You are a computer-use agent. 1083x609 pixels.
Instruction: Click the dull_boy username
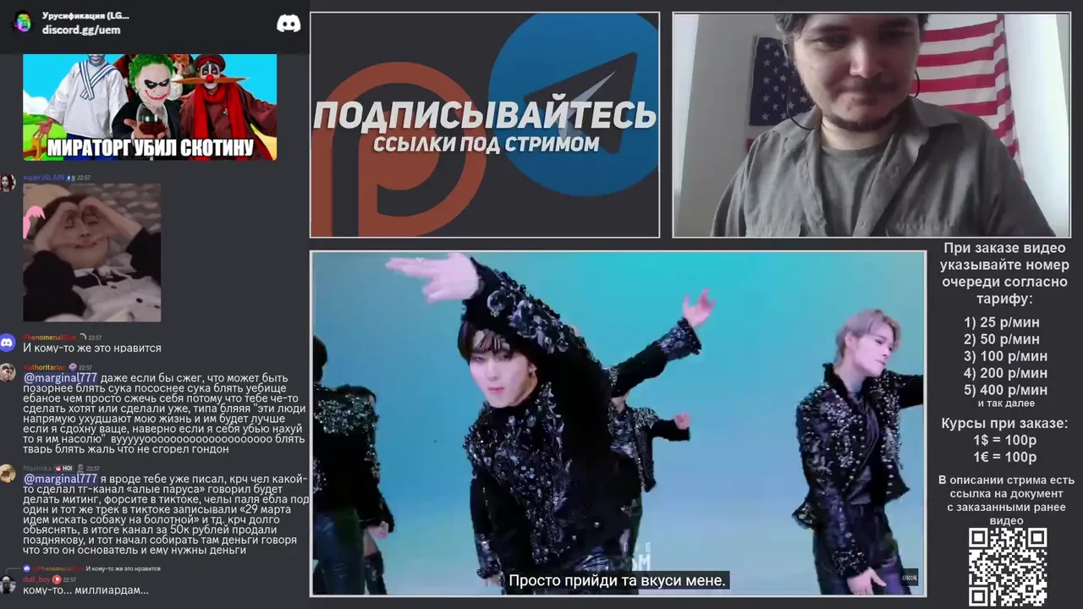tap(36, 579)
